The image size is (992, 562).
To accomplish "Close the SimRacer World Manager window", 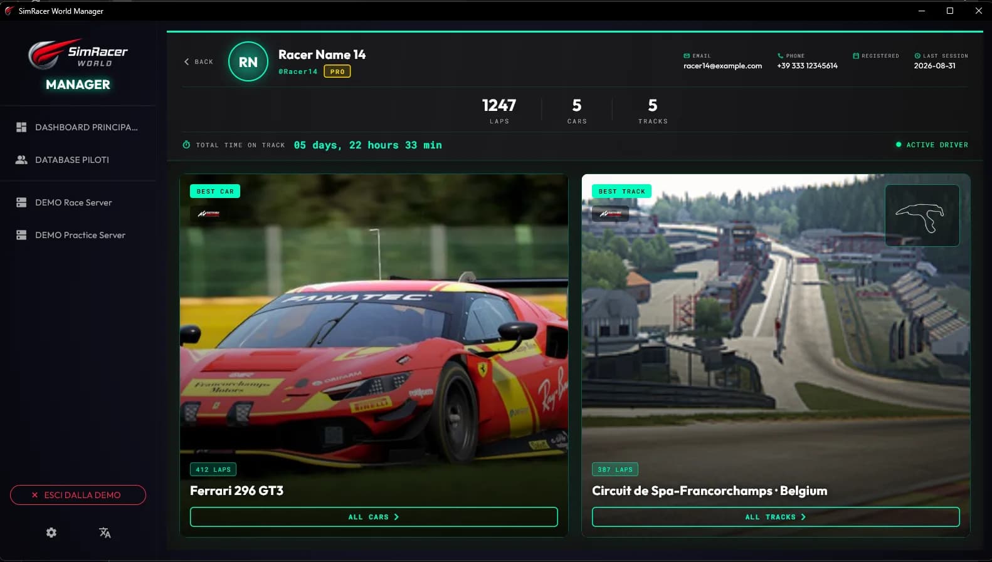I will [x=978, y=11].
